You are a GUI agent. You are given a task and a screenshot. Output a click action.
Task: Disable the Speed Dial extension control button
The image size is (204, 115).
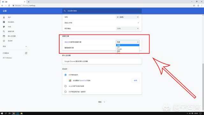[135, 80]
